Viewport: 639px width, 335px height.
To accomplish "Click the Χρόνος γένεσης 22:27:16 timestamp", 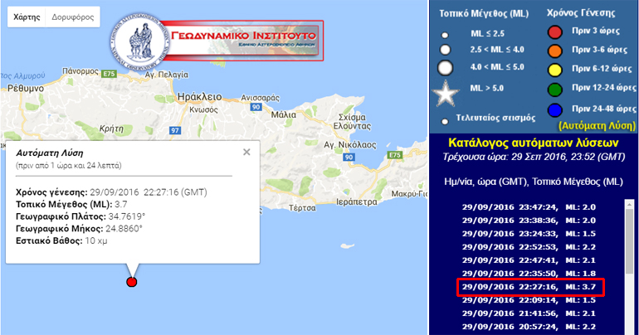I will pyautogui.click(x=149, y=192).
